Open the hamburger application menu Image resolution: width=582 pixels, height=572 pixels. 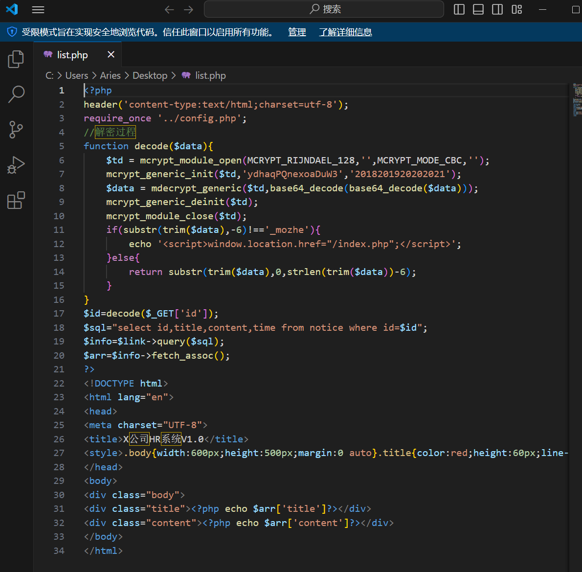click(x=38, y=10)
